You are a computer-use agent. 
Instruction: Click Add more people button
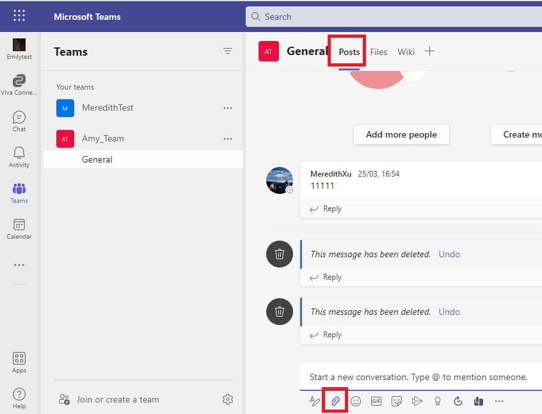pos(401,134)
